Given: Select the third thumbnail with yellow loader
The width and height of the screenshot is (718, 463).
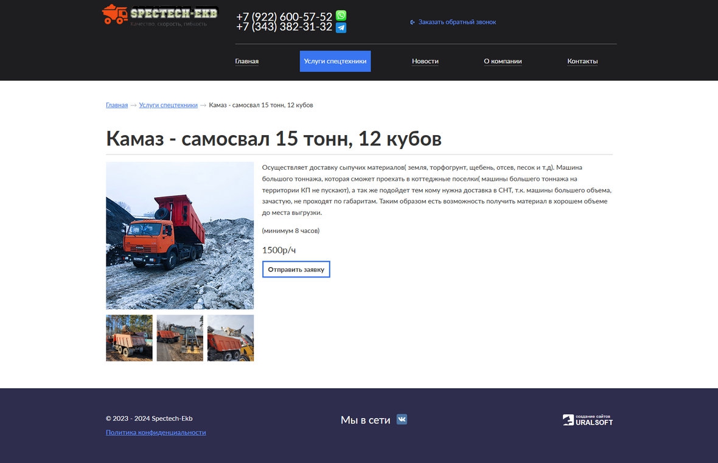Looking at the screenshot, I should click(x=231, y=338).
